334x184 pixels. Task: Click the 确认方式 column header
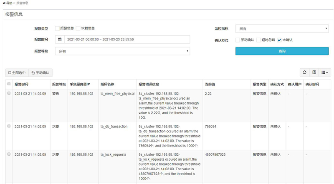click(277, 84)
